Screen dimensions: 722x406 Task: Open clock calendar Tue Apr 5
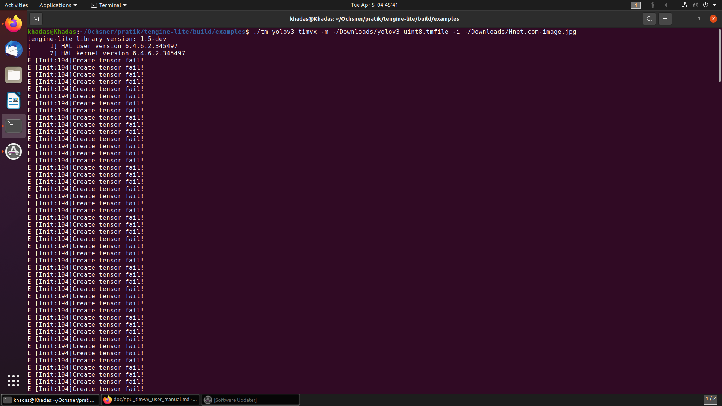[x=374, y=5]
